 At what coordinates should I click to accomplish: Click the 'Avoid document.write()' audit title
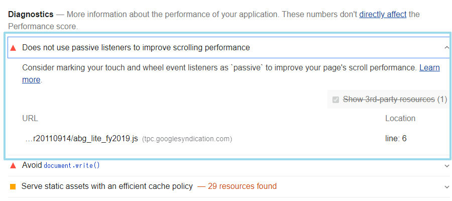tap(61, 165)
